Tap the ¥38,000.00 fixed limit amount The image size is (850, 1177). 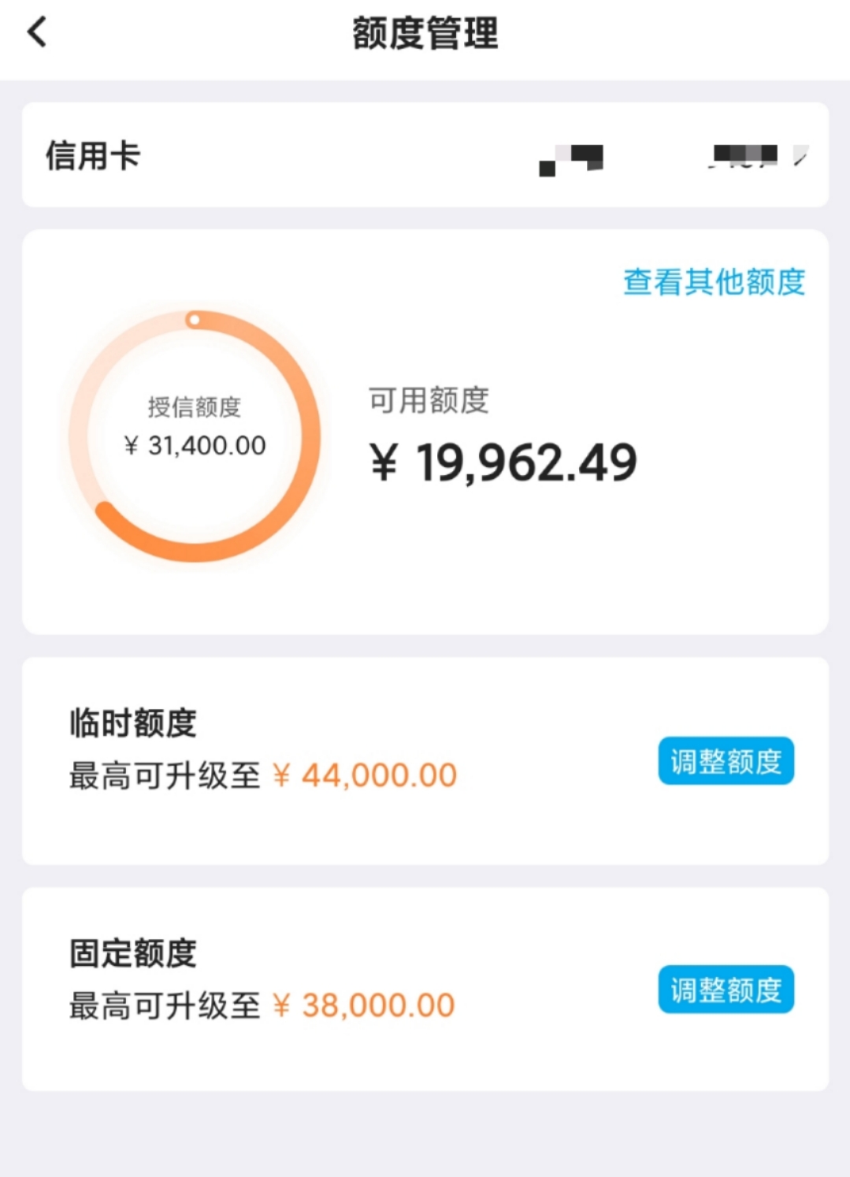click(364, 1006)
